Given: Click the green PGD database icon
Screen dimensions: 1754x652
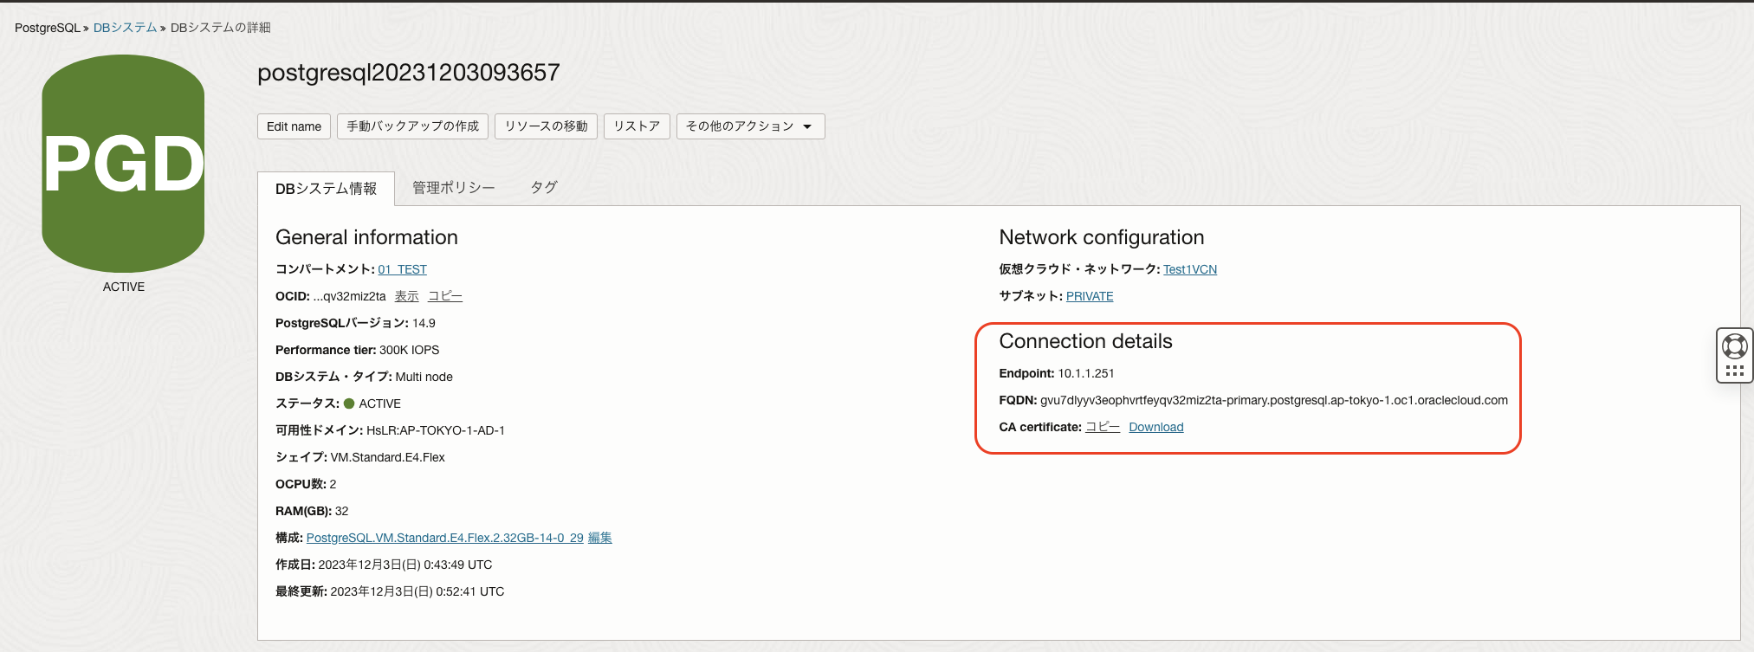Looking at the screenshot, I should coord(123,164).
